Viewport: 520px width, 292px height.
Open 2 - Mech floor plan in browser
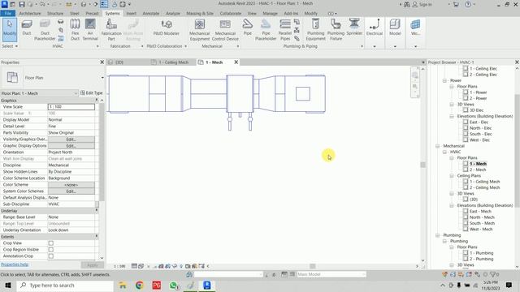pyautogui.click(x=478, y=170)
